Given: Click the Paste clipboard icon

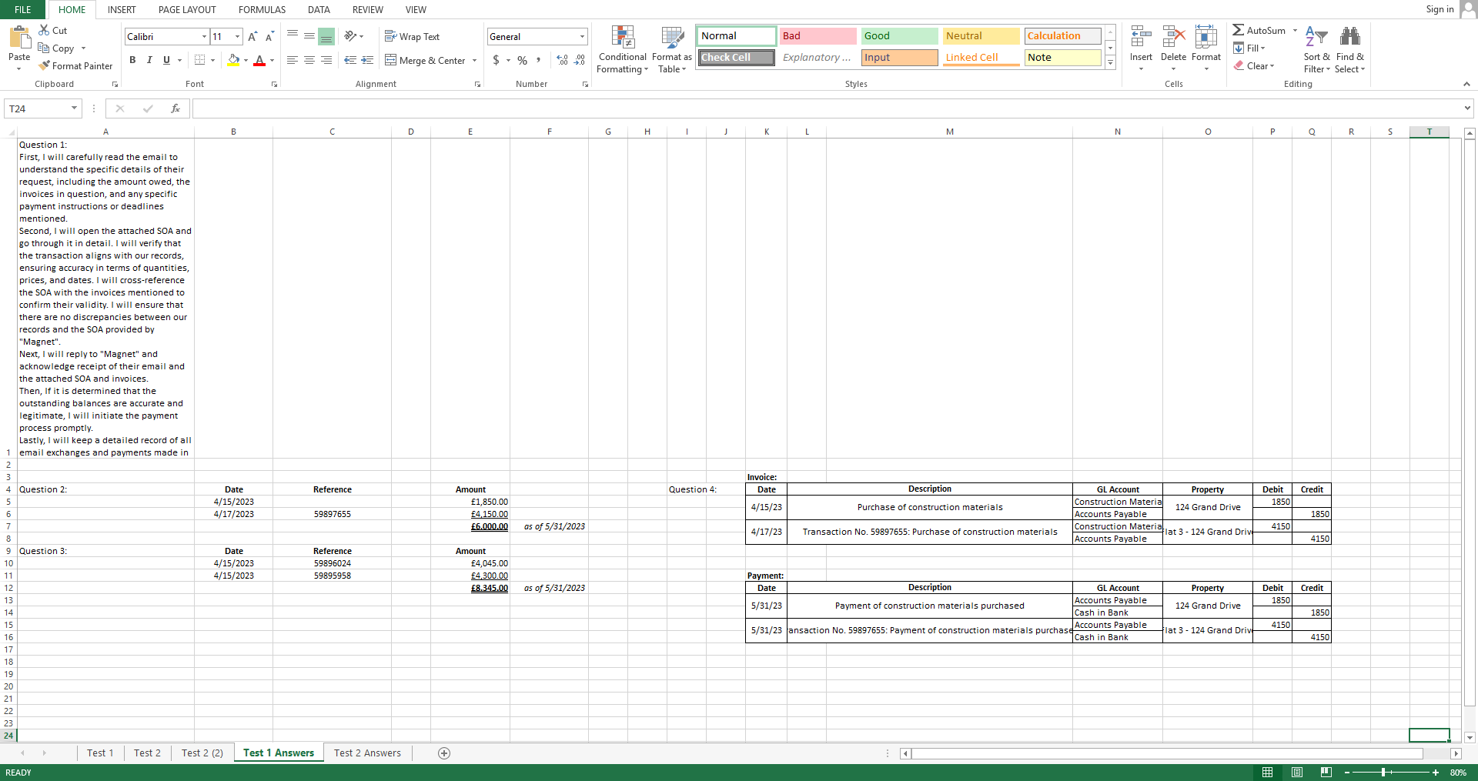Looking at the screenshot, I should point(19,37).
